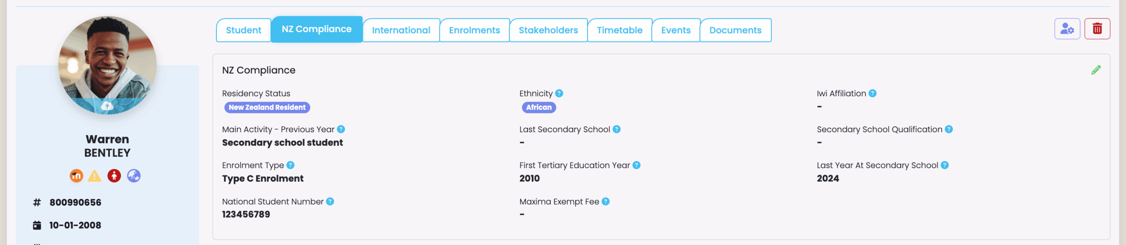The height and width of the screenshot is (245, 1126).
Task: Show help for National Student Number
Action: click(x=330, y=201)
